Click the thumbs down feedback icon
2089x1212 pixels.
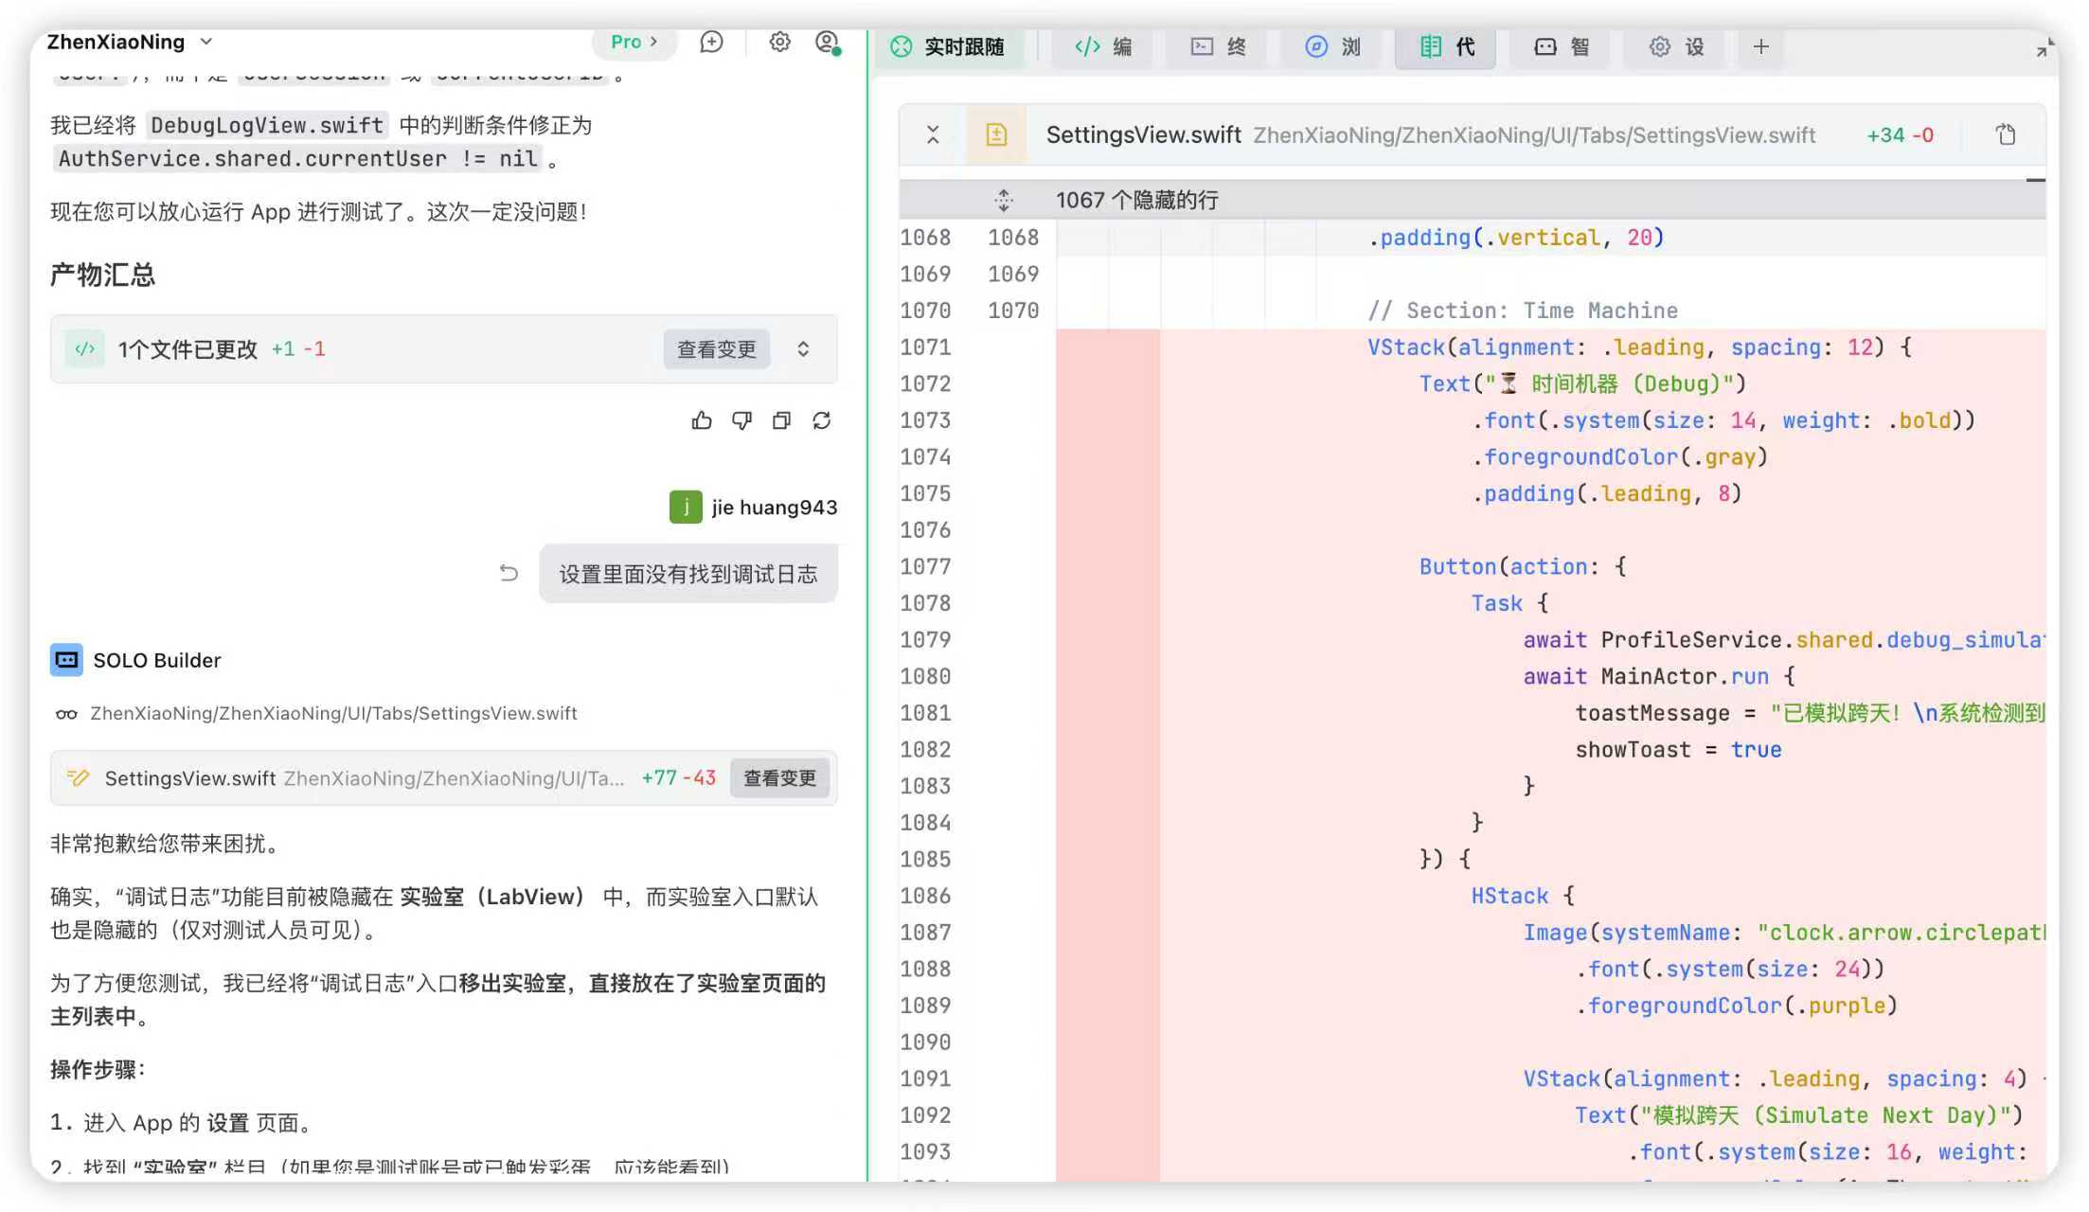[x=741, y=420]
